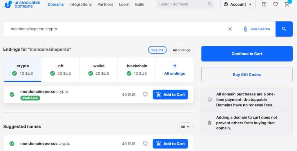
Task: Click the Bulk Search link
Action: click(260, 29)
